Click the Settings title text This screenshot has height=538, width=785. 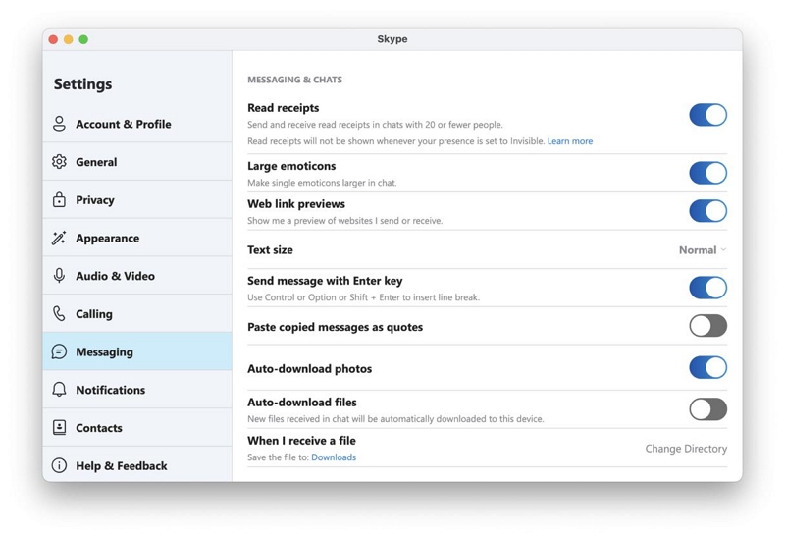click(82, 83)
